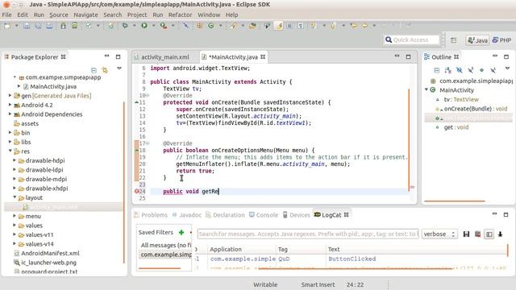516x290 pixels.
Task: Click the Open Type folder icon
Action: click(x=252, y=26)
